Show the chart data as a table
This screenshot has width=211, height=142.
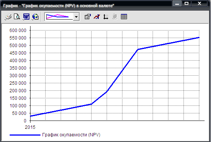point(124,17)
